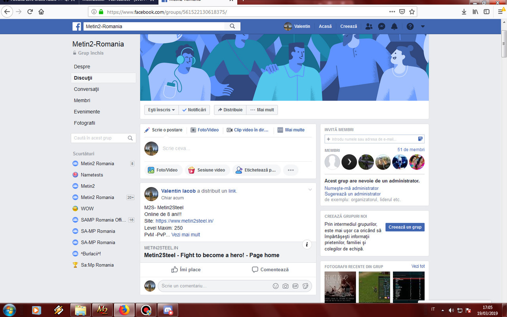View friend requests icon
Viewport: 507px width, 317px height.
[x=369, y=26]
